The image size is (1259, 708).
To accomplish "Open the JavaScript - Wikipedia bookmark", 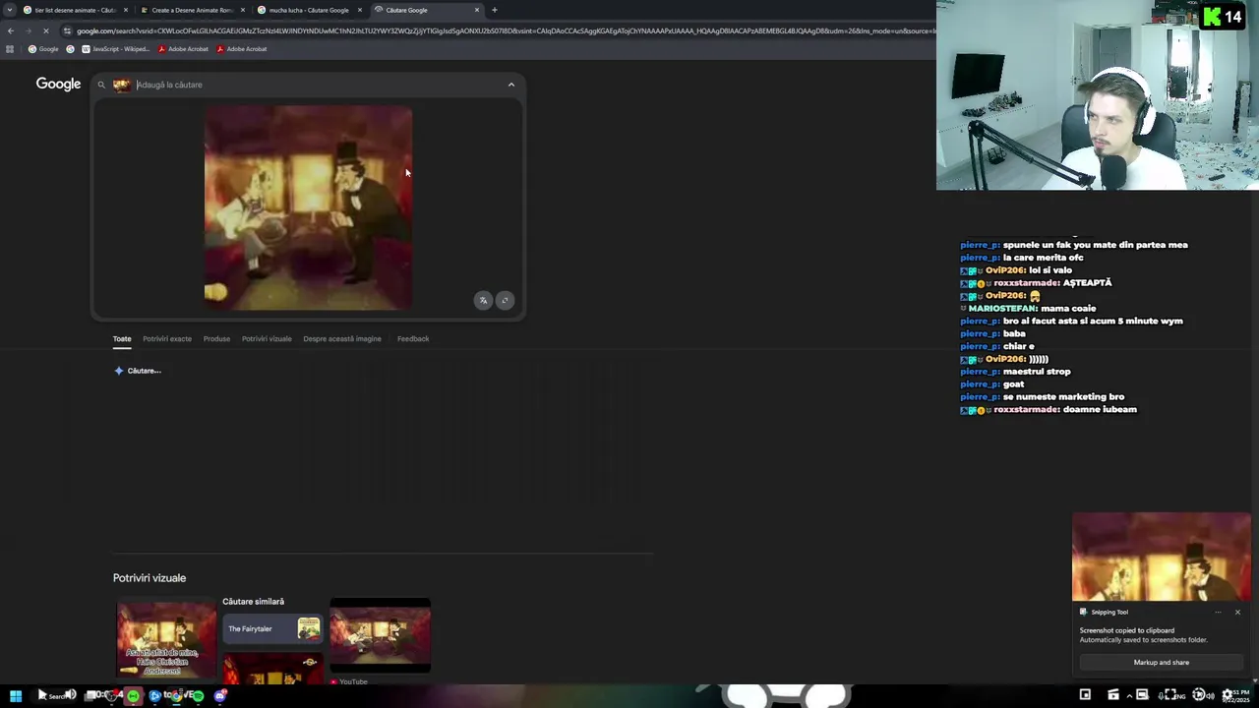I will [115, 49].
